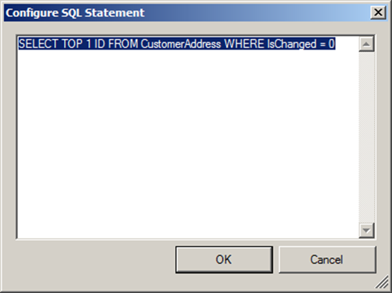
Task: Close the Configure SQL Statement dialog
Action: pyautogui.click(x=377, y=12)
